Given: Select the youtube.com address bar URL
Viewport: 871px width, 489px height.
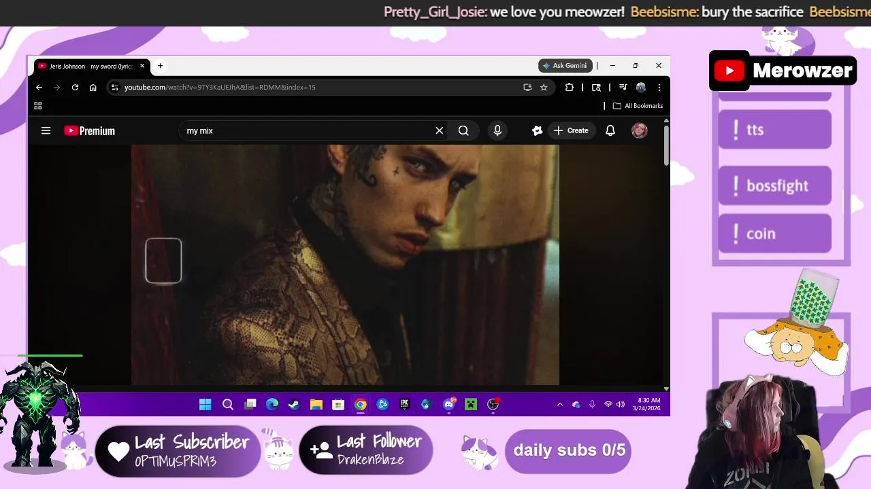Looking at the screenshot, I should [220, 87].
